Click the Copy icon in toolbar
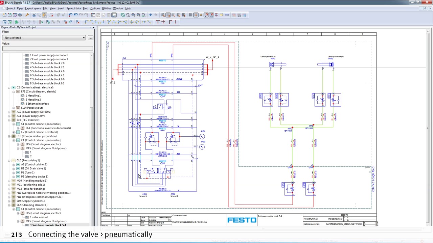433x243 pixels. 39,15
